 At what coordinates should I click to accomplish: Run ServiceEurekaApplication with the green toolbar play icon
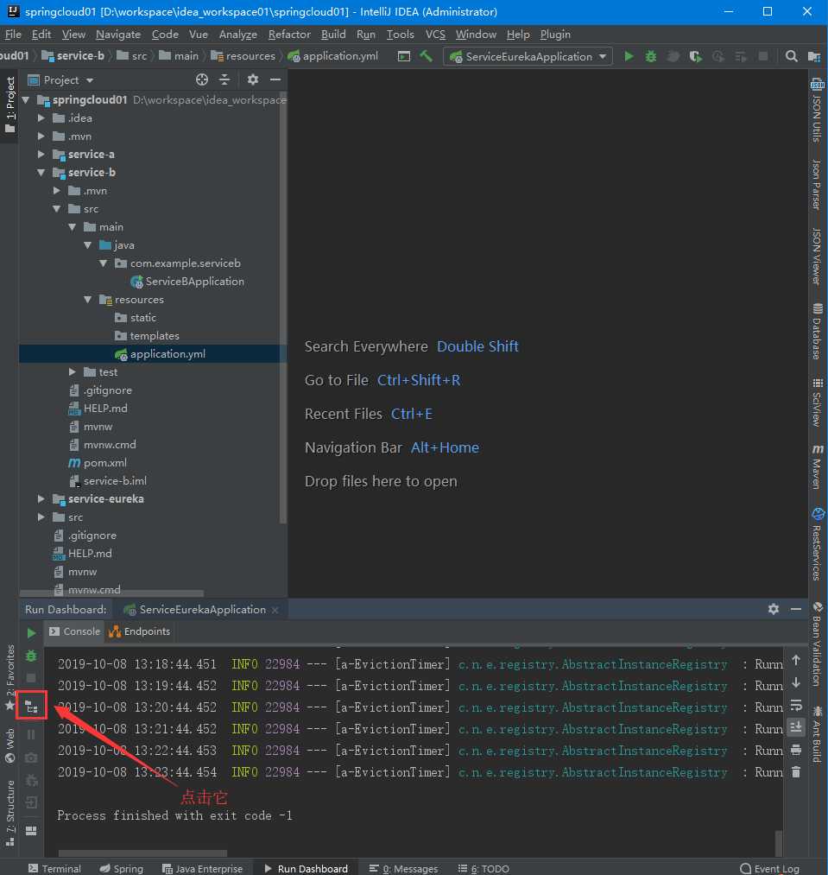[x=629, y=56]
